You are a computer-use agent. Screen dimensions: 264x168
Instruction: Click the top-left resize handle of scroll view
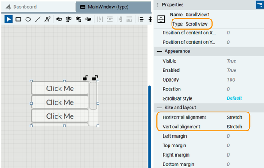pyautogui.click(x=31, y=81)
